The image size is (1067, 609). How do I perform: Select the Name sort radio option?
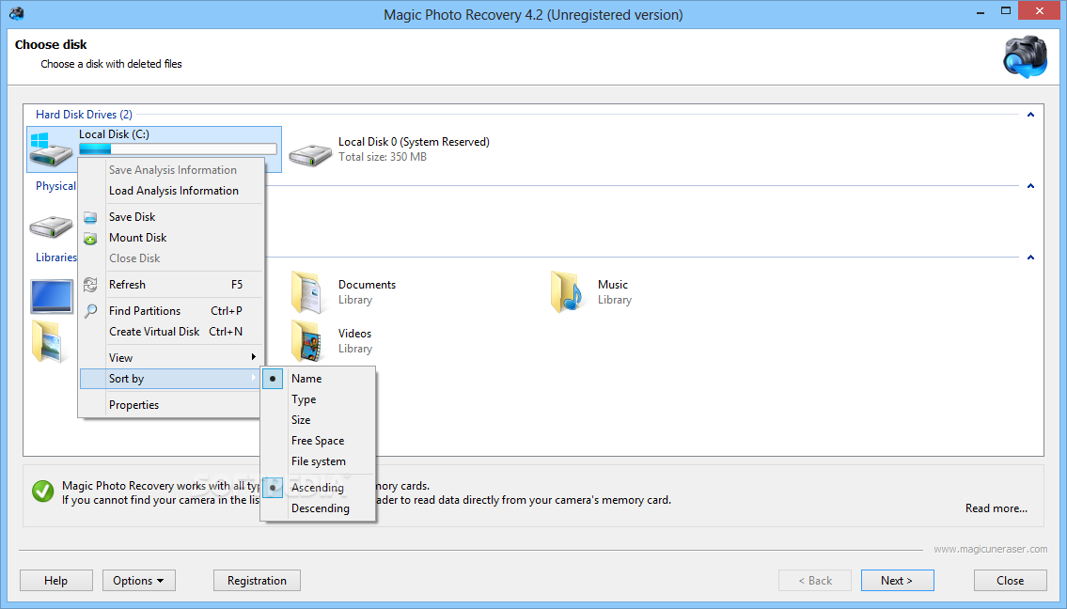pyautogui.click(x=318, y=379)
